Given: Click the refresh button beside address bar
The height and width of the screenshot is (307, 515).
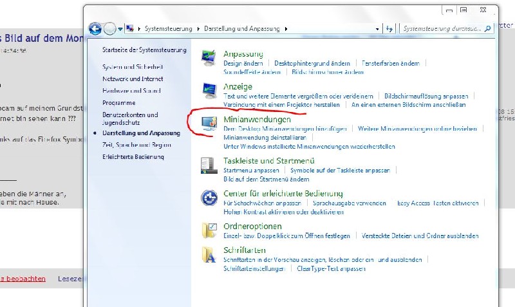Looking at the screenshot, I should 389,29.
